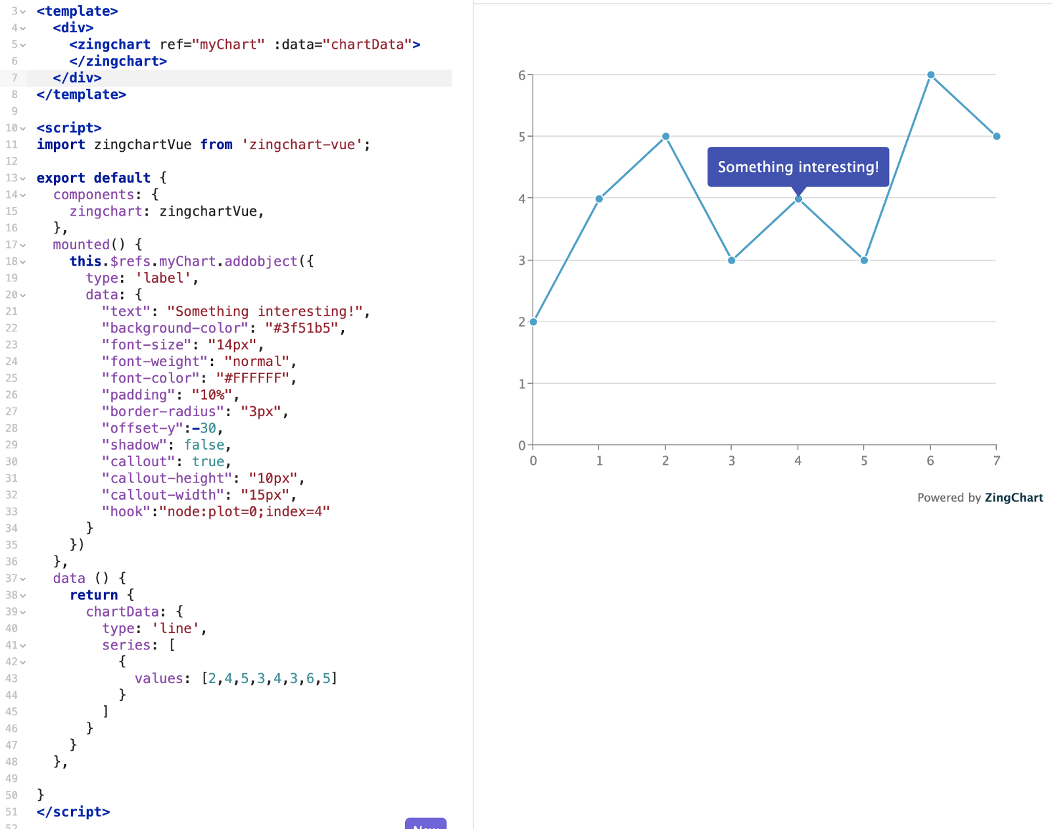Click the first data point at value 2

tap(533, 322)
